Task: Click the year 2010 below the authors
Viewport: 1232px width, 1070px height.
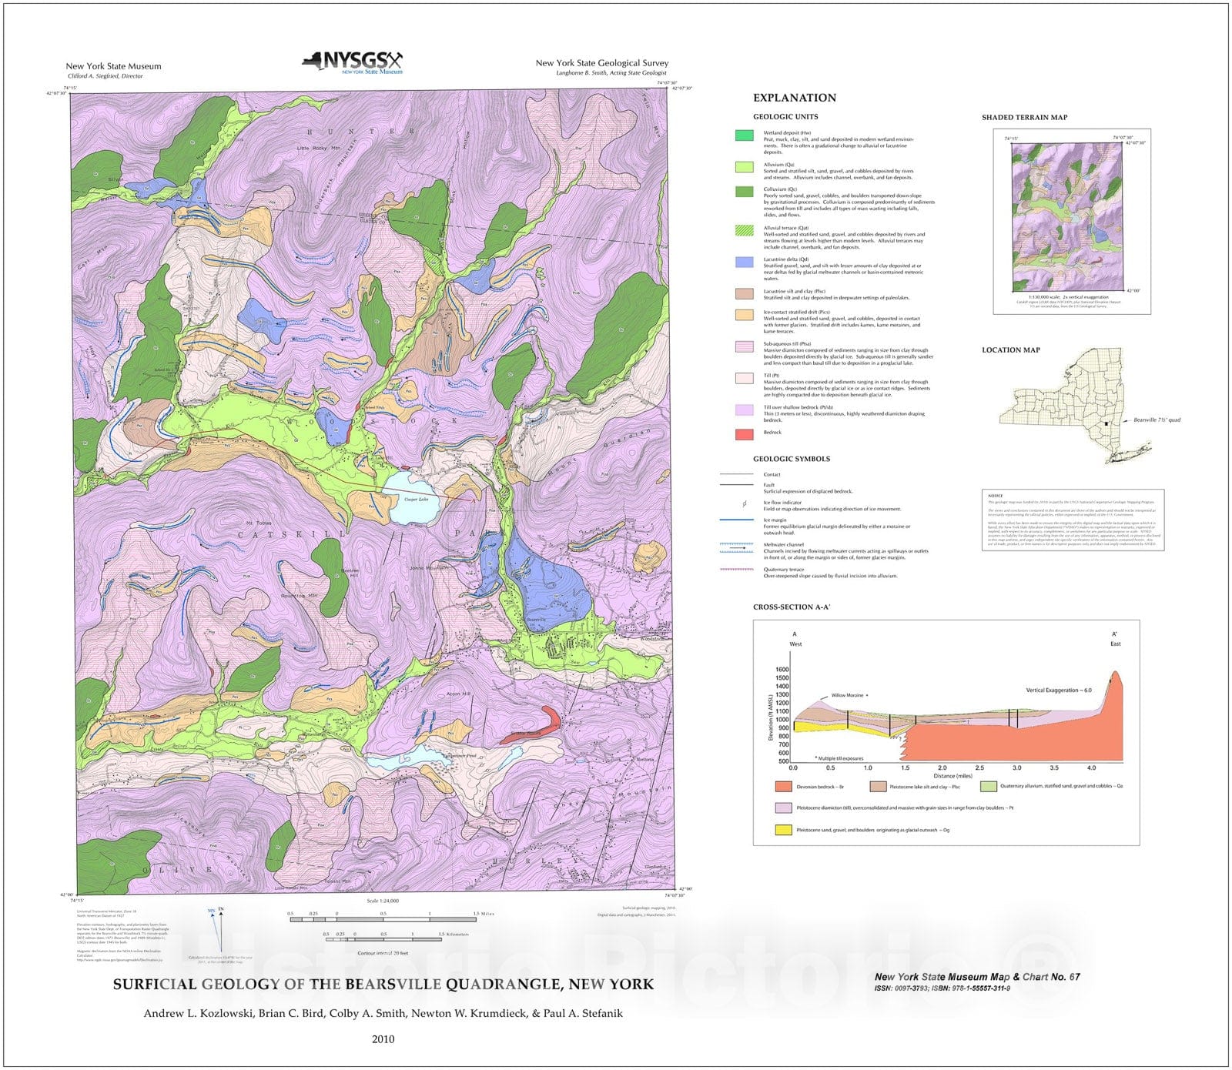Action: tap(383, 1039)
